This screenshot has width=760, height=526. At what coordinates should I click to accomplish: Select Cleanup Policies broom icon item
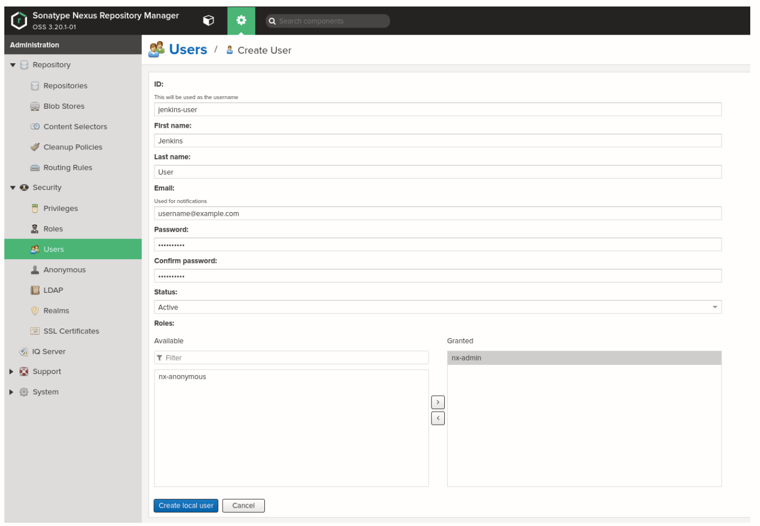coord(35,147)
